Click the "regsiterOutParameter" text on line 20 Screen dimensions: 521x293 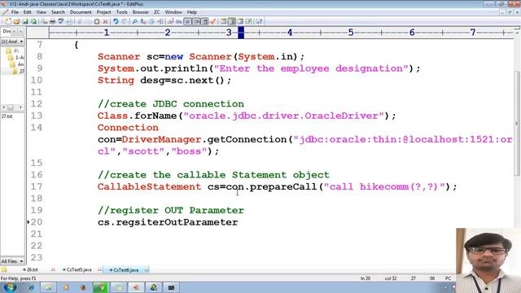[177, 222]
